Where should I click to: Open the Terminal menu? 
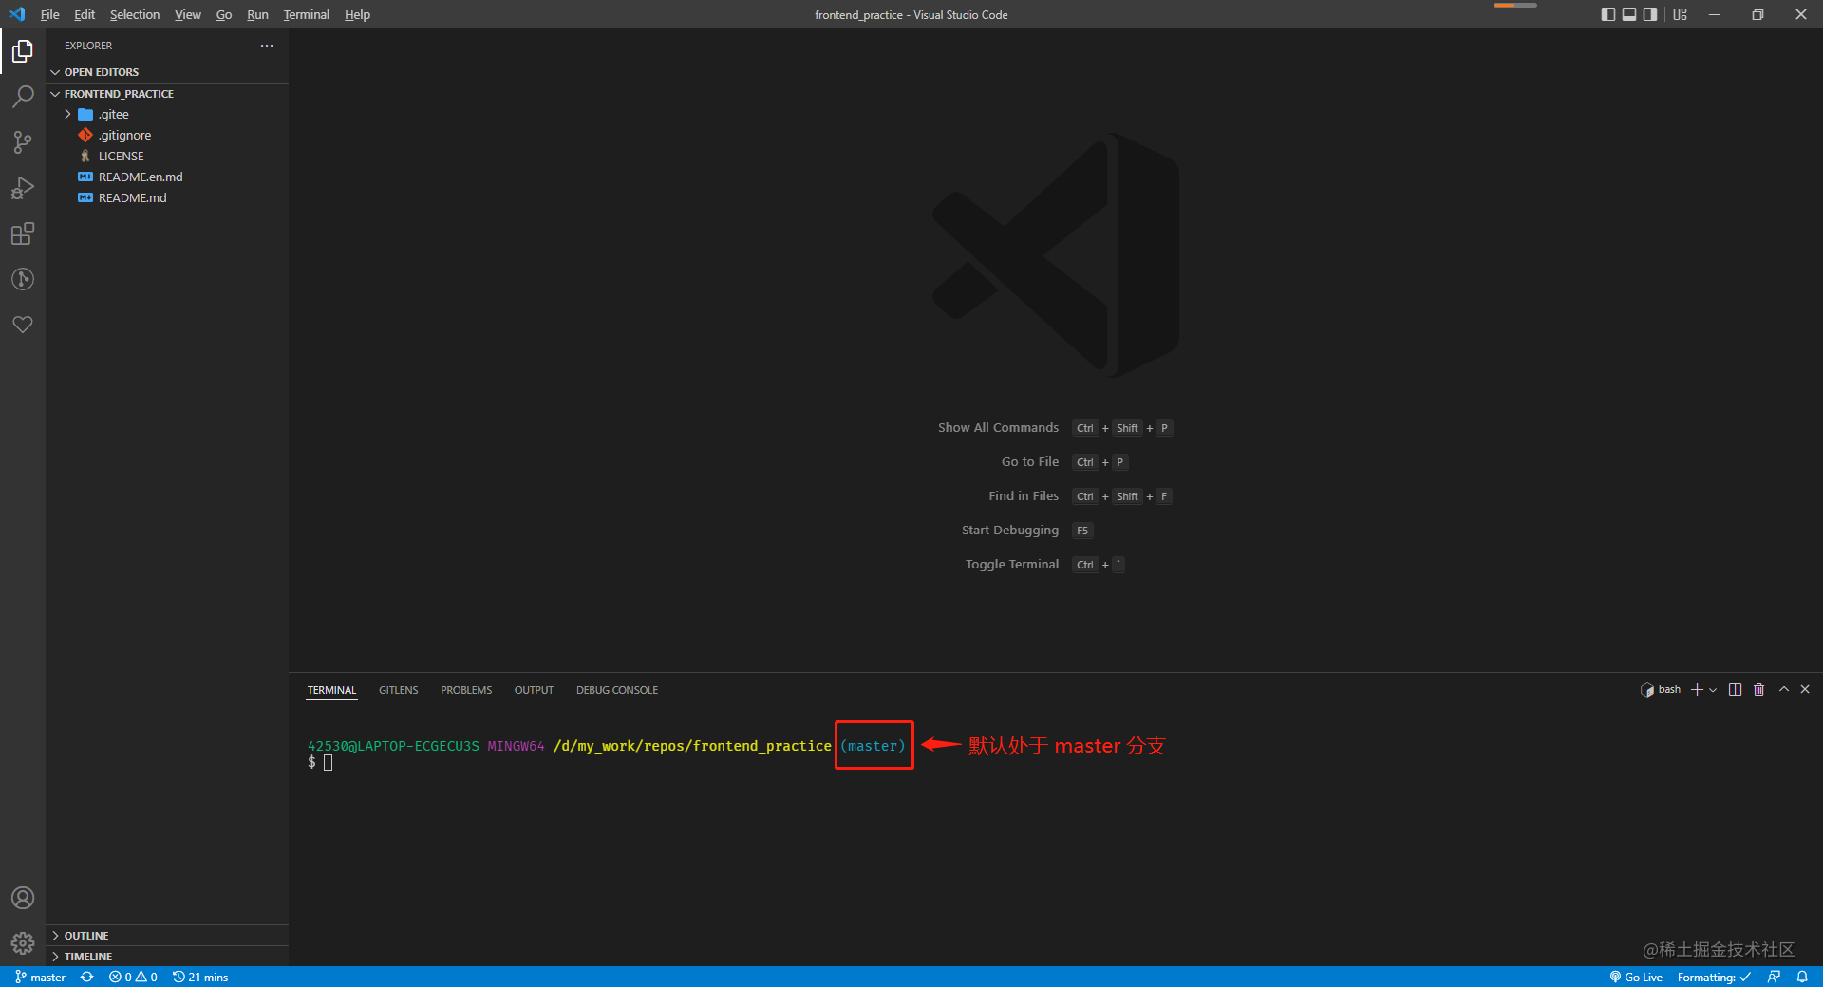pos(307,14)
